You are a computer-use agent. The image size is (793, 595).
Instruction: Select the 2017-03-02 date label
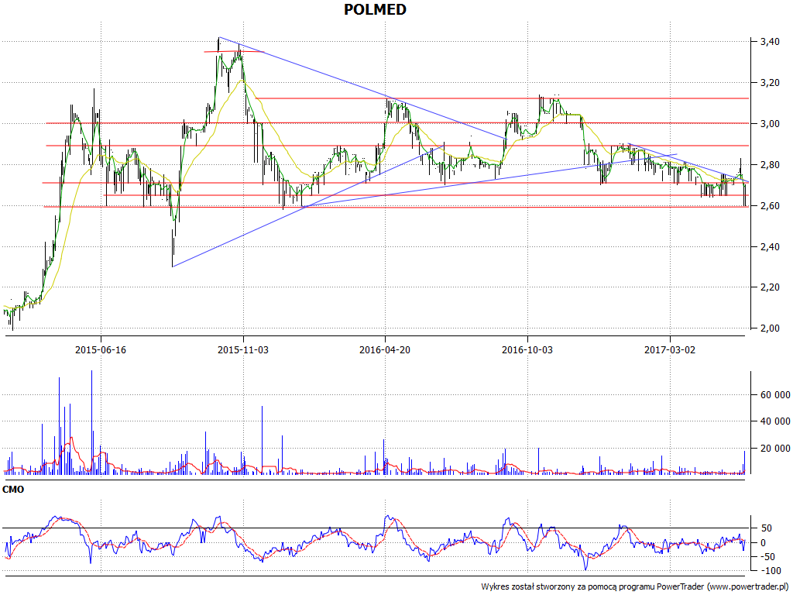tap(670, 349)
